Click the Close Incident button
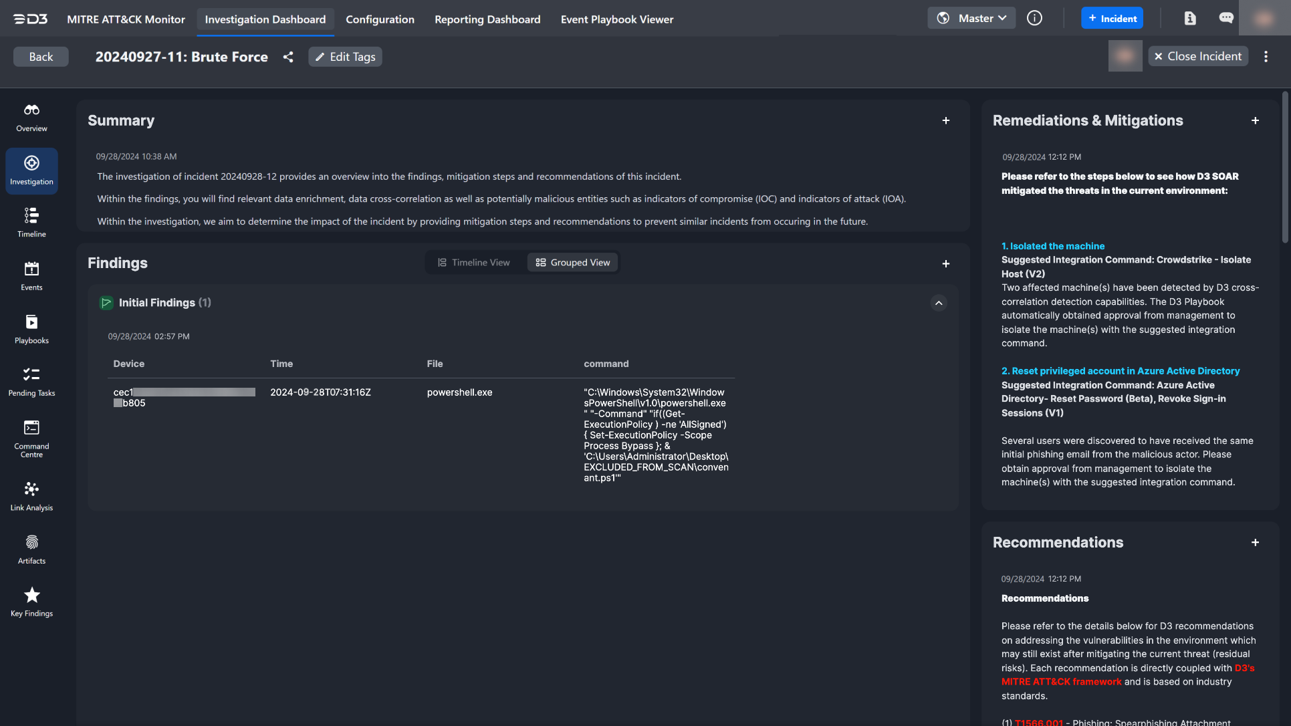The image size is (1291, 726). 1197,57
